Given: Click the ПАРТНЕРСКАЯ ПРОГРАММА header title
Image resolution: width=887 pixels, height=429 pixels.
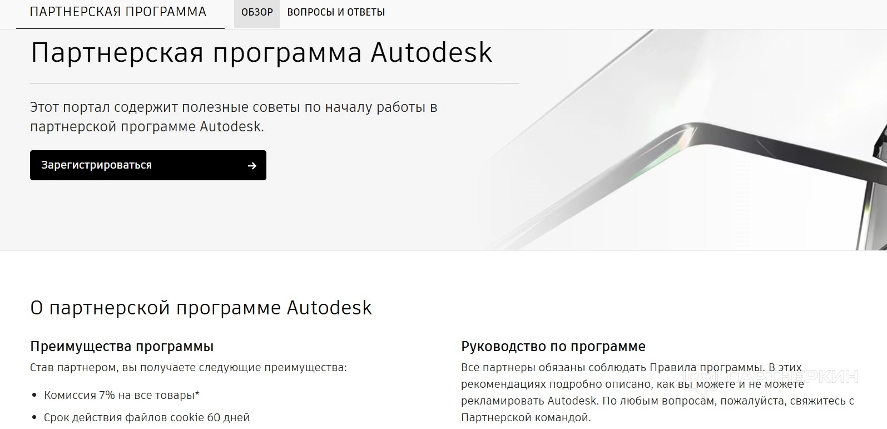Looking at the screenshot, I should coord(118,12).
